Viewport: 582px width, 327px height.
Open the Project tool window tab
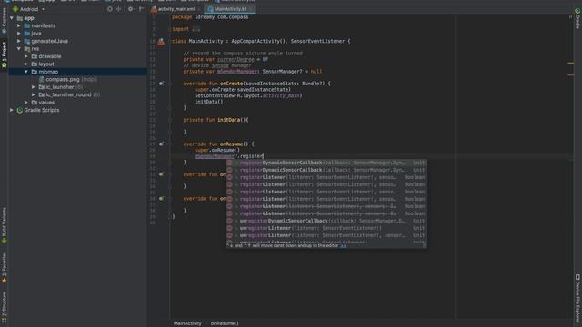coord(4,54)
